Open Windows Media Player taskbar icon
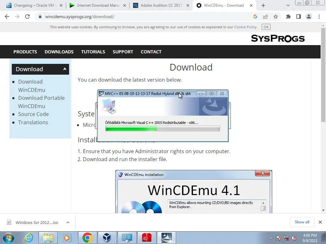 pos(67,238)
